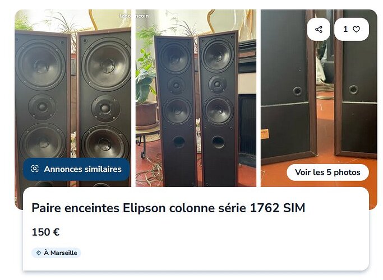Image resolution: width=383 pixels, height=280 pixels.
Task: Click the share icon button
Action: (x=319, y=29)
